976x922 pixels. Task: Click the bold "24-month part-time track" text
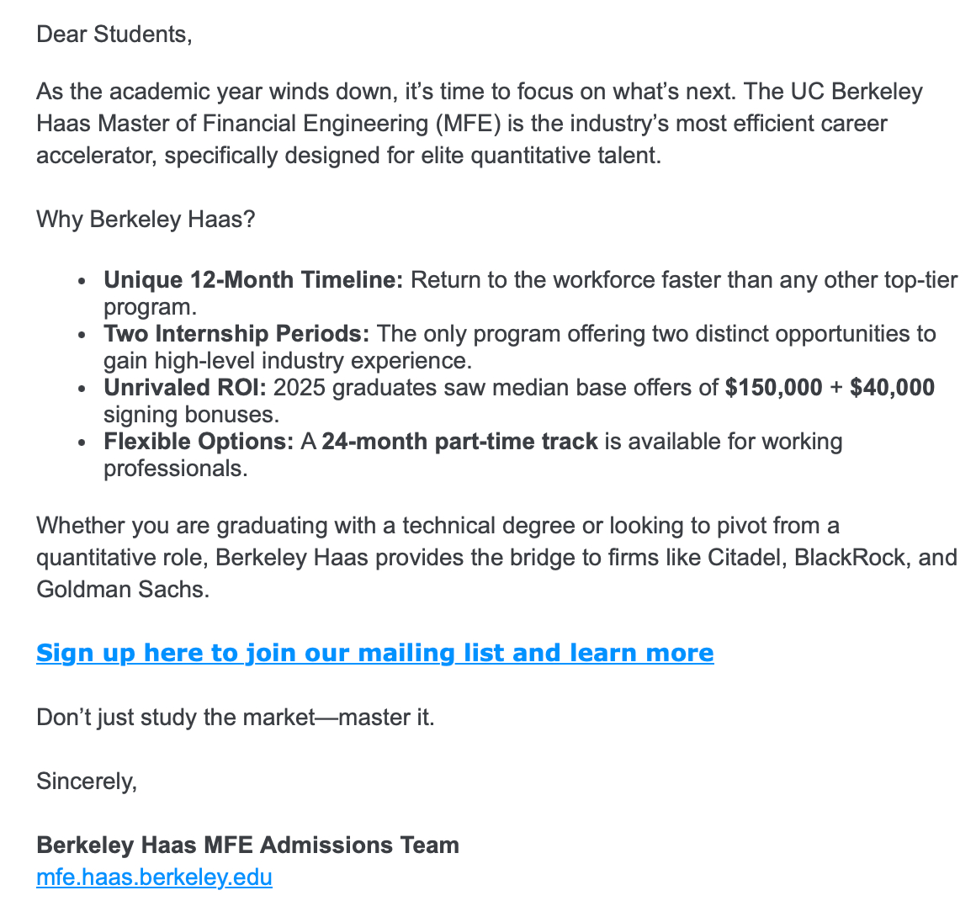(459, 442)
